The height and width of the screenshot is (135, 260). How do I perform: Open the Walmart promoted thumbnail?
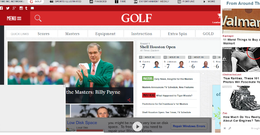pyautogui.click(x=241, y=21)
